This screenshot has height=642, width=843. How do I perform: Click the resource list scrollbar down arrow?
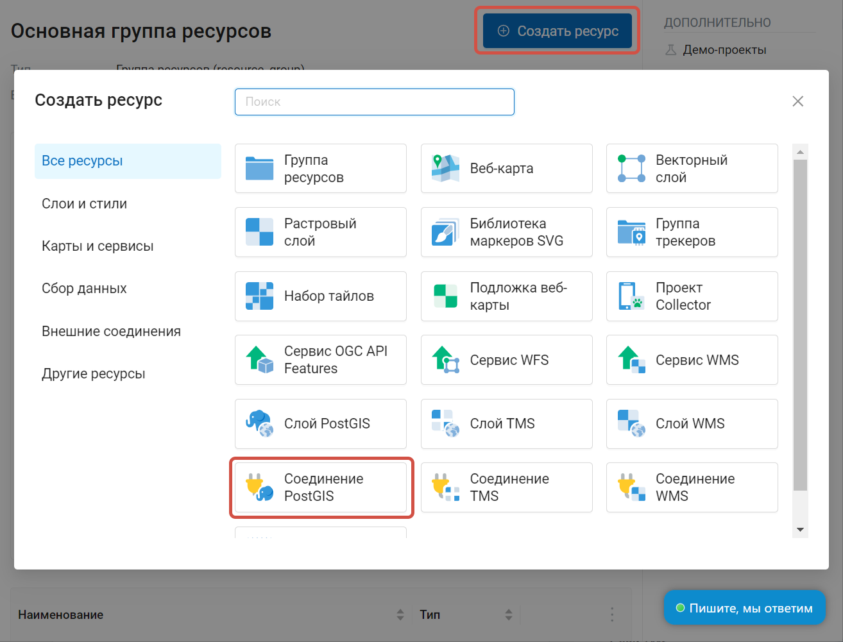tap(800, 530)
